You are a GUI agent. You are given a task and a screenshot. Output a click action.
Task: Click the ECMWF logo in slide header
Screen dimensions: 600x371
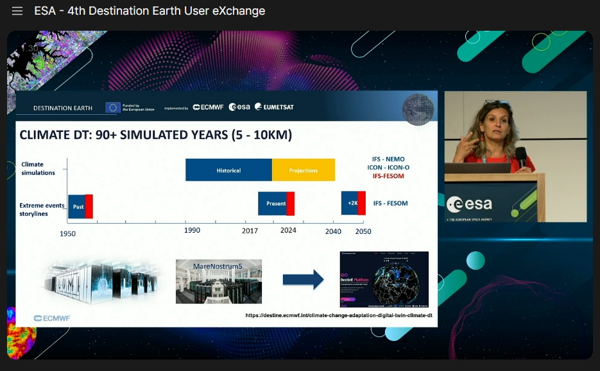(208, 108)
